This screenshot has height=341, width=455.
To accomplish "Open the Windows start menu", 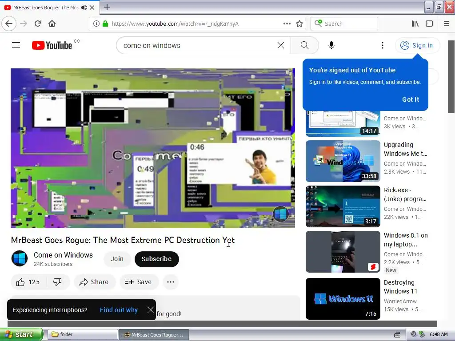I will point(21,334).
